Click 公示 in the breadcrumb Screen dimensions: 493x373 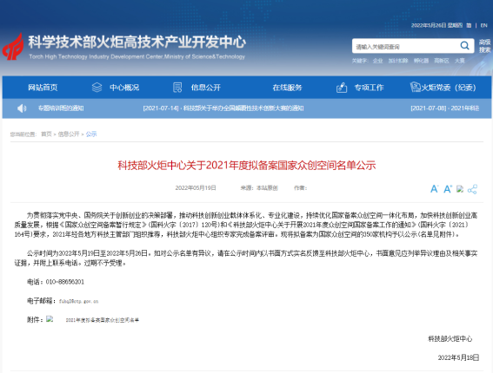coord(91,134)
